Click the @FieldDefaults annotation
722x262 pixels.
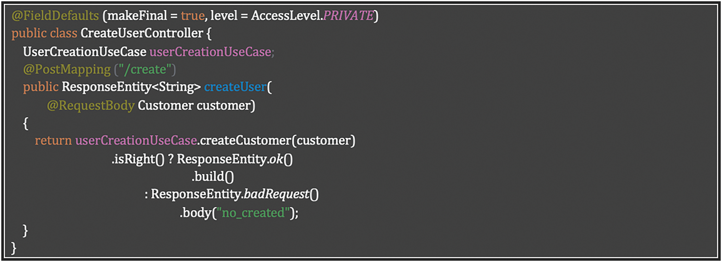point(55,16)
